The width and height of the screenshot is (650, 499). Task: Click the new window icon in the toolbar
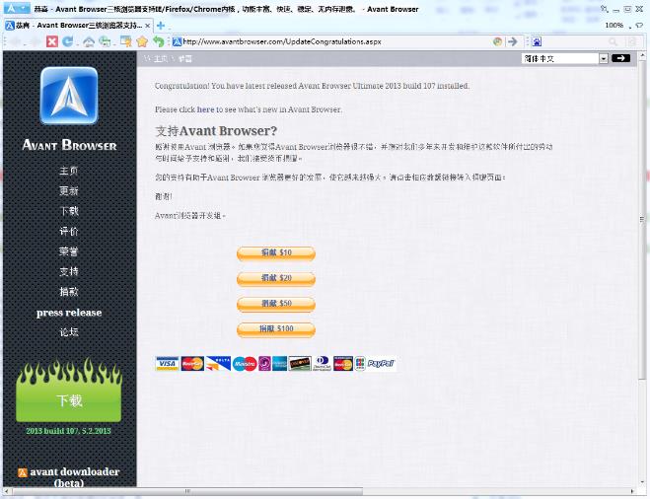tap(126, 41)
